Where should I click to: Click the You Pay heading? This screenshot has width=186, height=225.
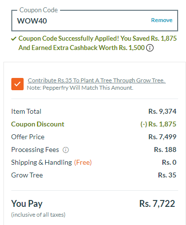click(x=27, y=204)
